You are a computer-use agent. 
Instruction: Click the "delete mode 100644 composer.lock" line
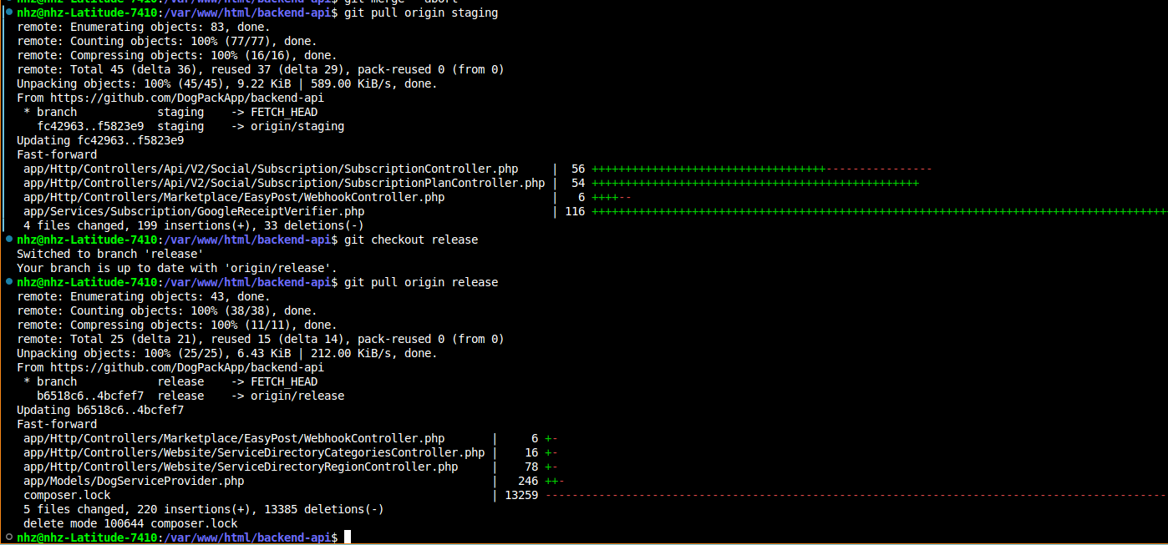click(130, 523)
